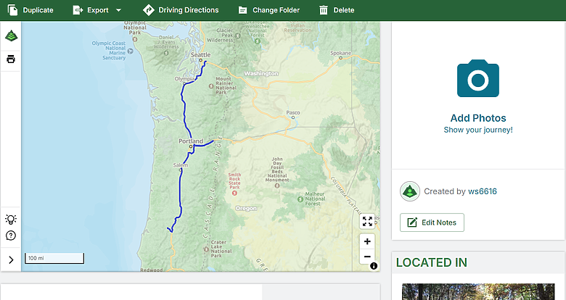Click the Spokane map label
The width and height of the screenshot is (566, 300).
click(x=340, y=53)
